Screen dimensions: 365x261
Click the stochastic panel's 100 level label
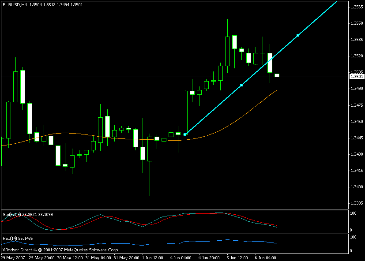point(353,213)
